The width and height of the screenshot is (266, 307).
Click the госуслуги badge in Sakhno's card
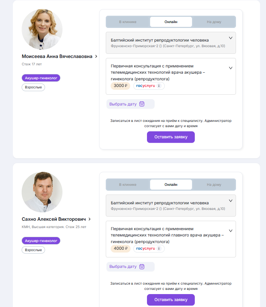click(146, 249)
